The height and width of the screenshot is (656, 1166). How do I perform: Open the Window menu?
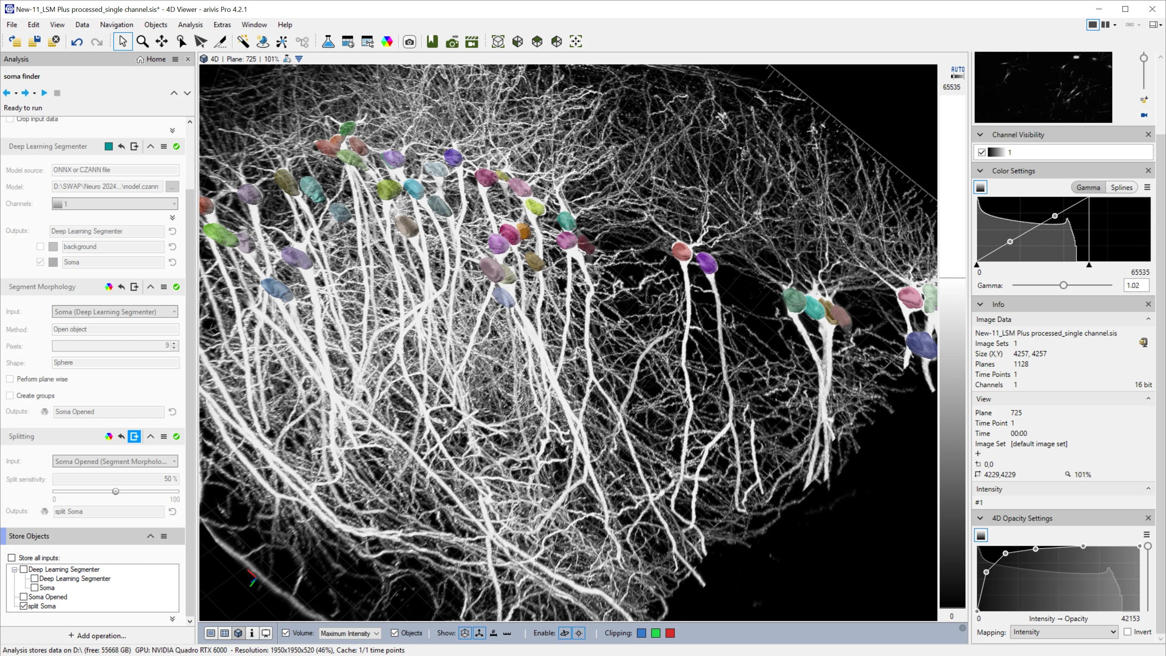(x=254, y=25)
